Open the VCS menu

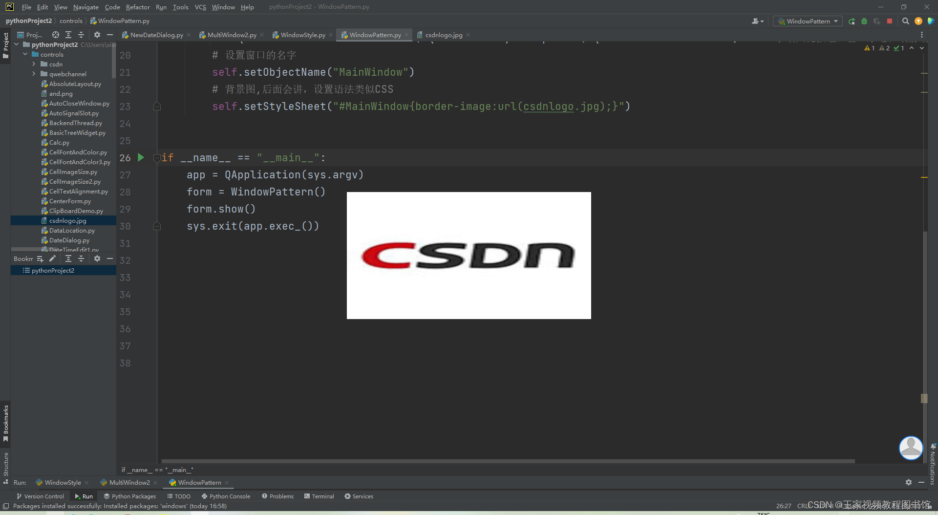pyautogui.click(x=200, y=7)
